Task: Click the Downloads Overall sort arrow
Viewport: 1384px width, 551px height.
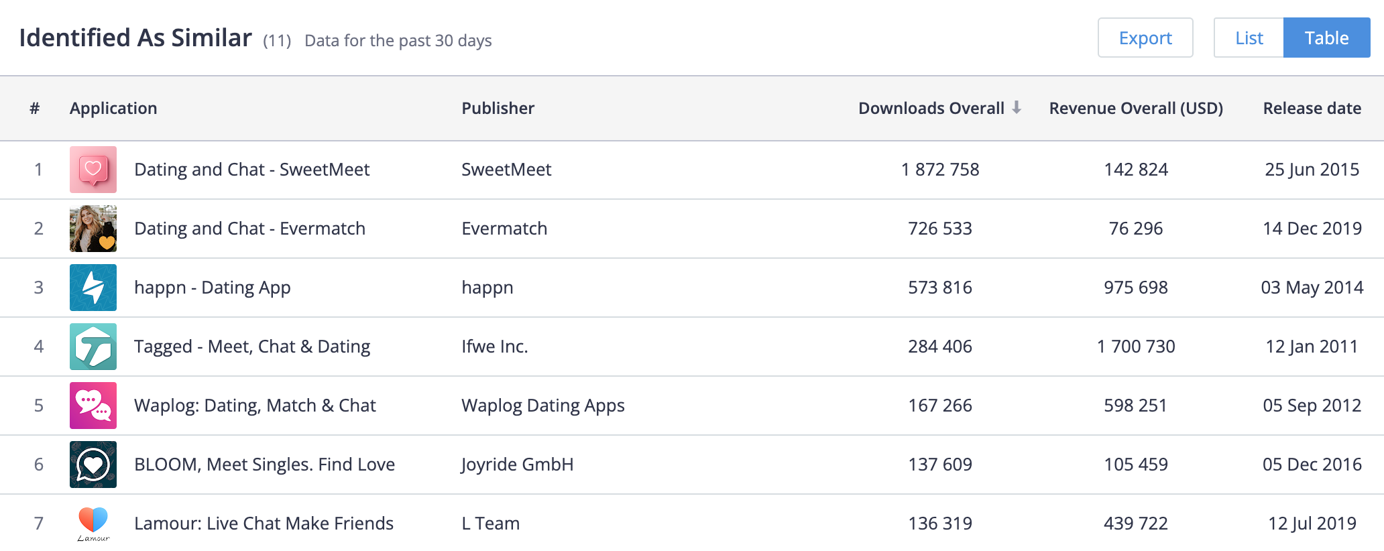Action: [1017, 108]
